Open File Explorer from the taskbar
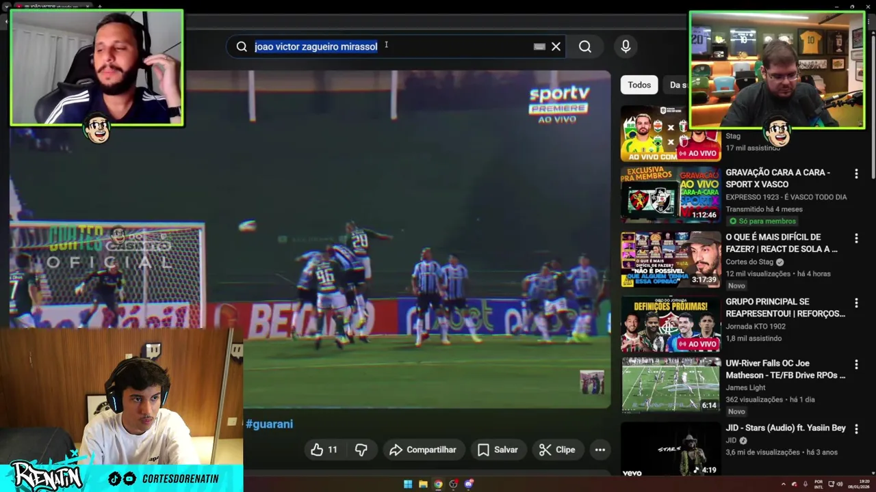The width and height of the screenshot is (876, 492). point(423,484)
